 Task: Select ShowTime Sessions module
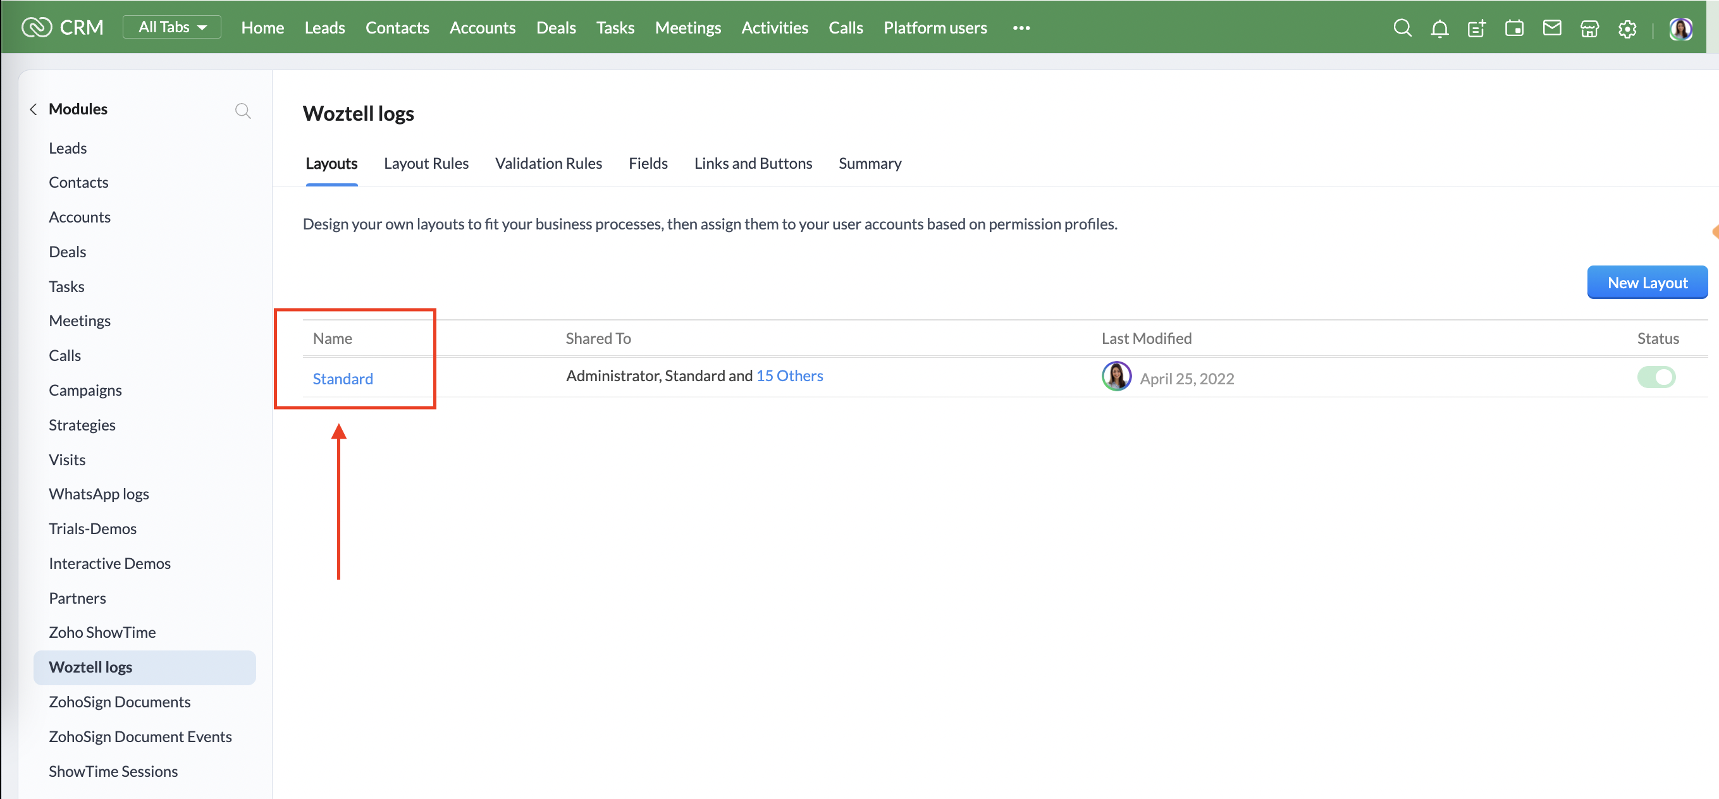(x=113, y=771)
